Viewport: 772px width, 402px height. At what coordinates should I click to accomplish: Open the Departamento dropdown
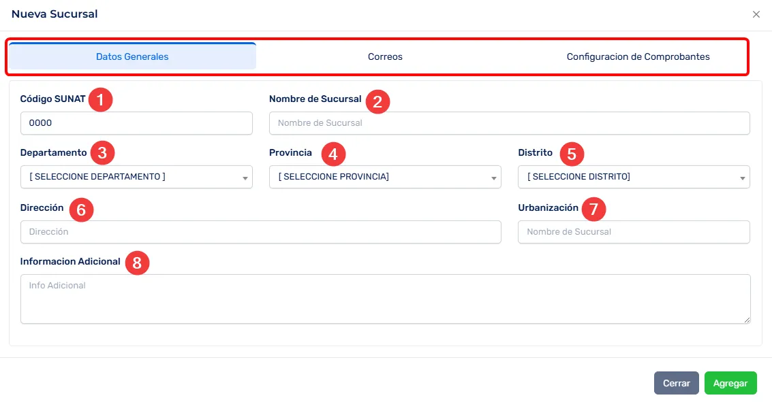pyautogui.click(x=136, y=177)
